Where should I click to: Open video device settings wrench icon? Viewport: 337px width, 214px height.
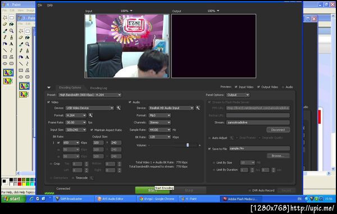(x=119, y=108)
